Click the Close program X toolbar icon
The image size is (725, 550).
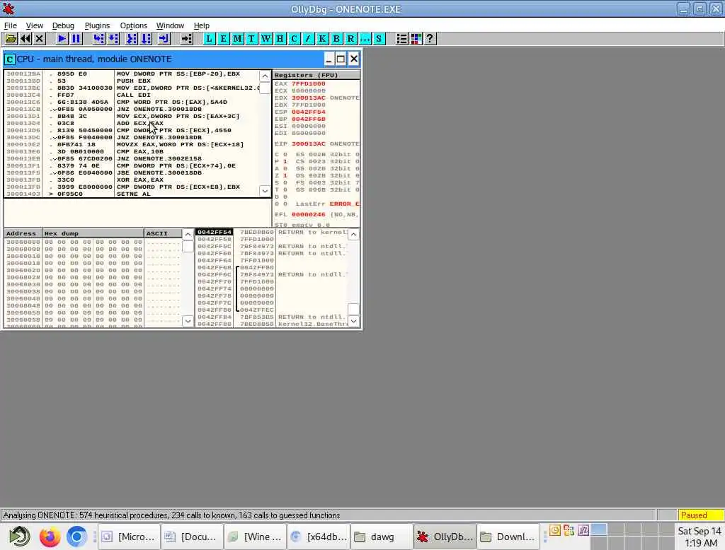pyautogui.click(x=40, y=39)
